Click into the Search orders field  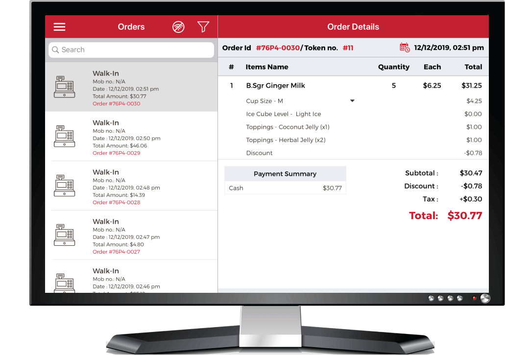tap(131, 50)
